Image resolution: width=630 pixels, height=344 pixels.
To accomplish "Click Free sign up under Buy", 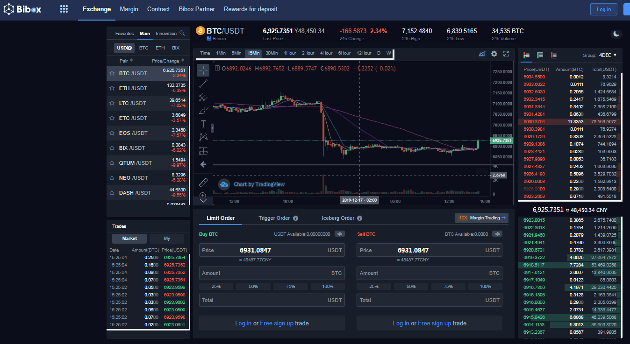I will click(277, 323).
